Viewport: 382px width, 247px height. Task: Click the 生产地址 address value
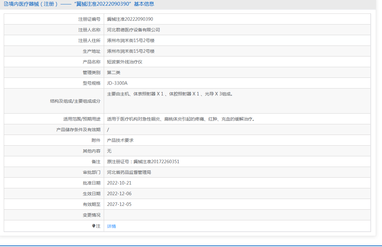click(x=131, y=51)
